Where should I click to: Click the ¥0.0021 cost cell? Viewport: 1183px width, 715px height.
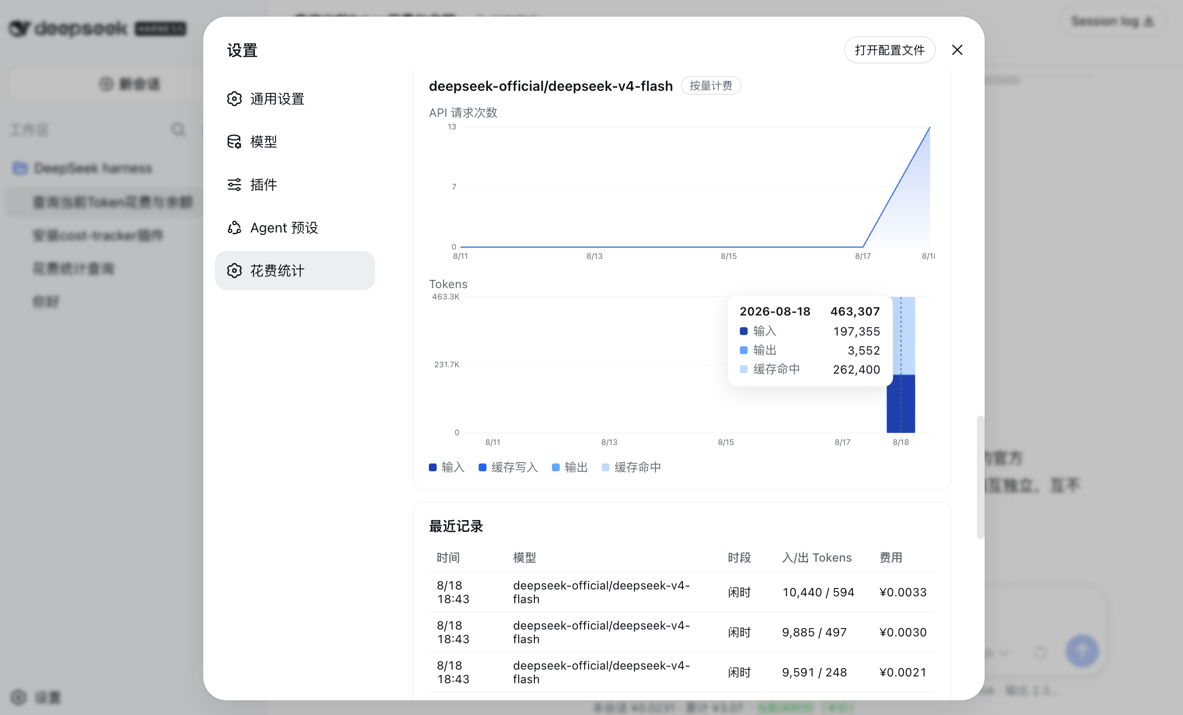point(903,673)
